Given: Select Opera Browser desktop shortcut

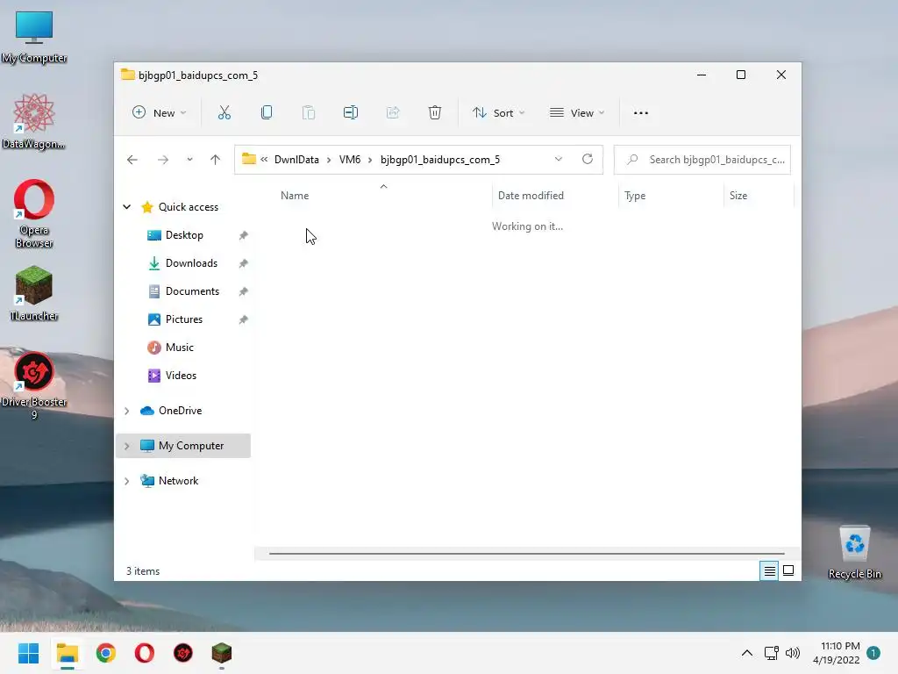Looking at the screenshot, I should (x=34, y=214).
